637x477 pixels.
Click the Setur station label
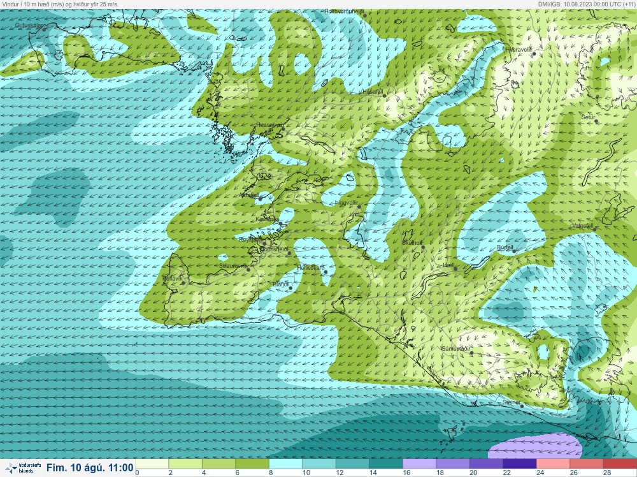coord(588,117)
